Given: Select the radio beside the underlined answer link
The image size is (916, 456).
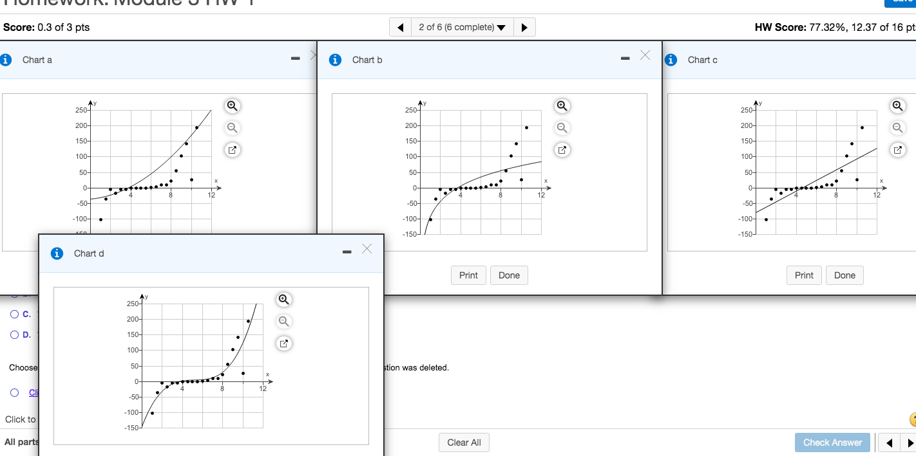Looking at the screenshot, I should (x=14, y=392).
